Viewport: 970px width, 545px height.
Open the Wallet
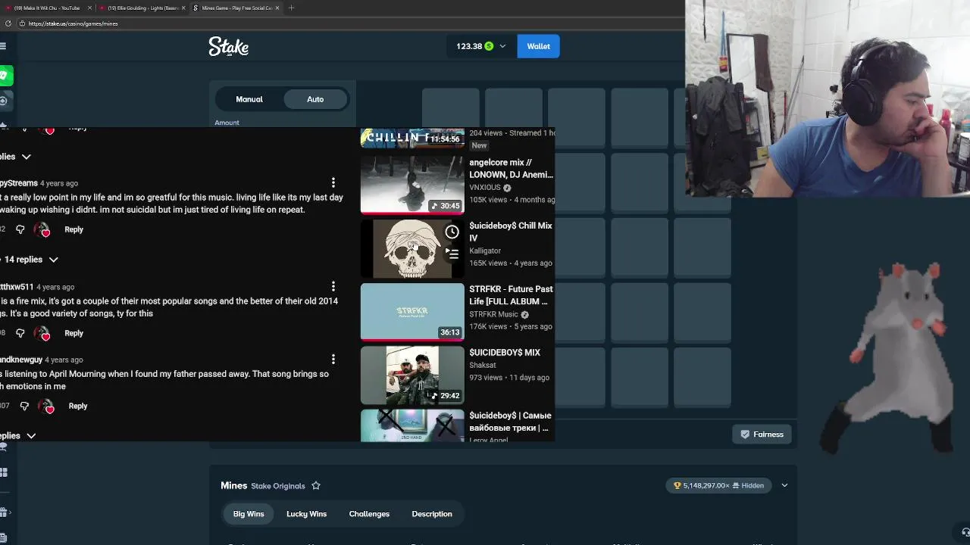[x=539, y=46]
